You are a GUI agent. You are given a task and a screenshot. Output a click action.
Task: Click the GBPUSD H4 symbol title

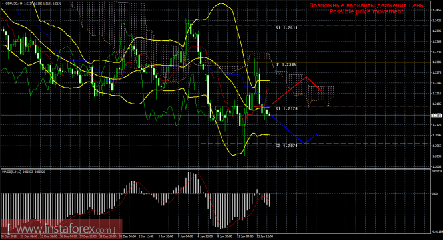14,4
